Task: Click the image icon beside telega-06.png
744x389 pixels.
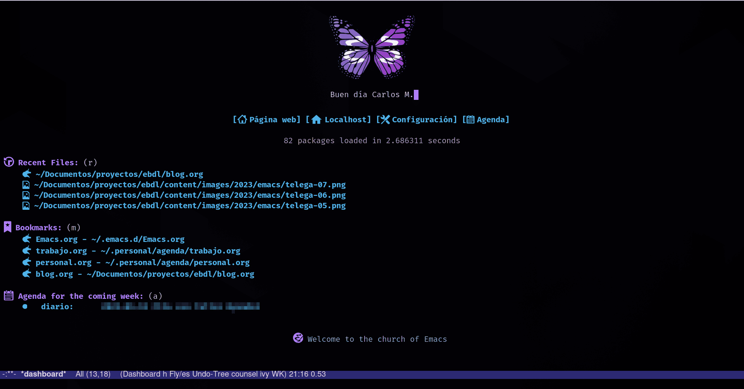Action: point(26,195)
